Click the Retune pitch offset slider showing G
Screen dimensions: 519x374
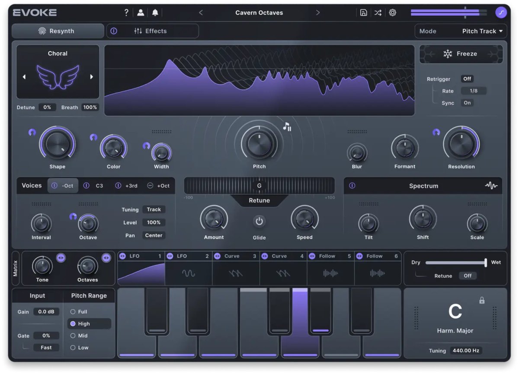(x=259, y=186)
